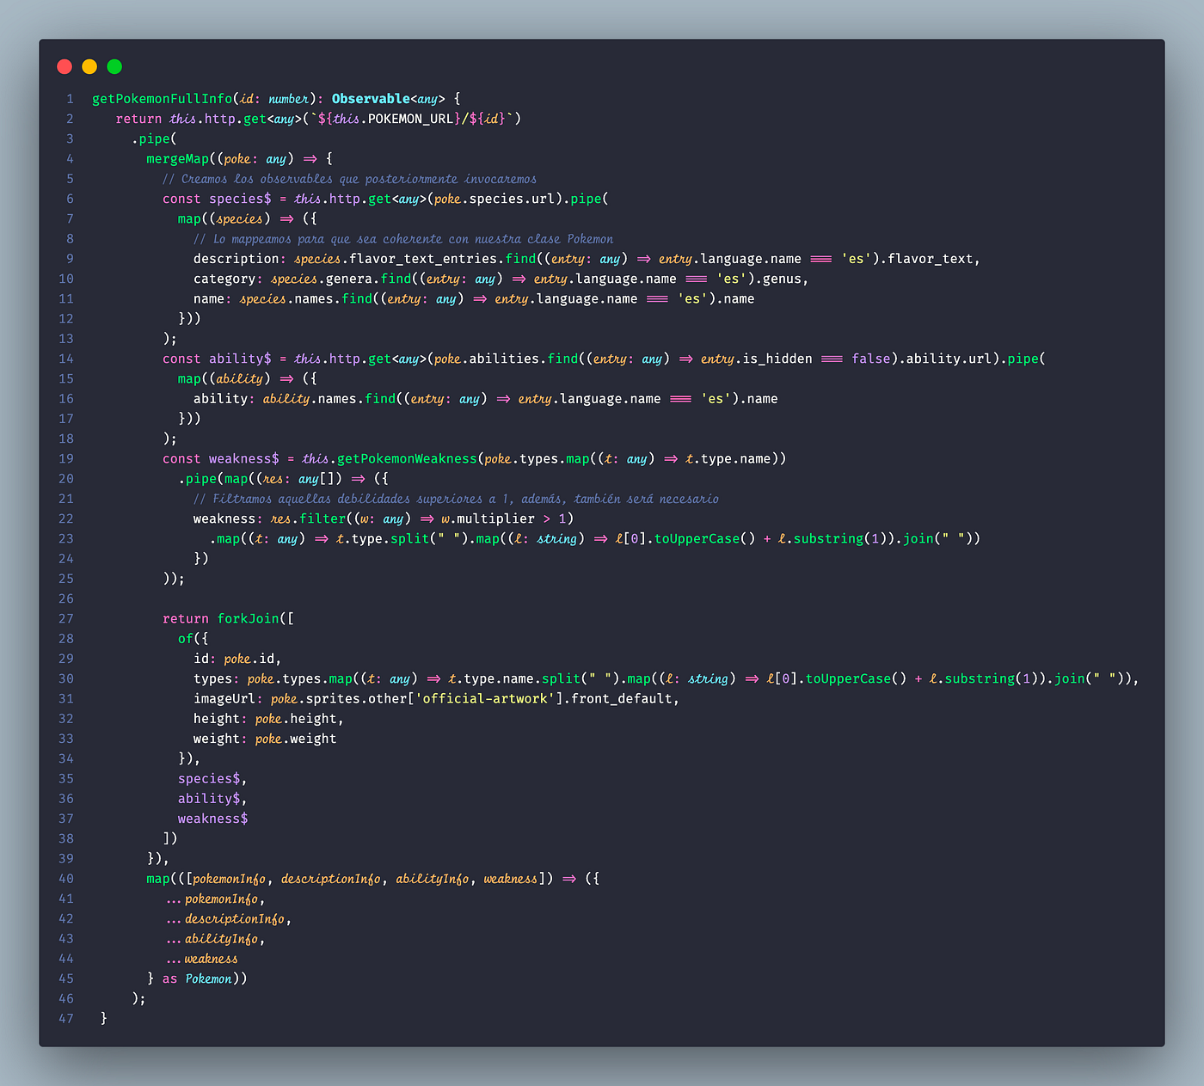This screenshot has height=1086, width=1204.
Task: Click the spread ...descriptionInfo on line 42
Action: click(x=225, y=919)
